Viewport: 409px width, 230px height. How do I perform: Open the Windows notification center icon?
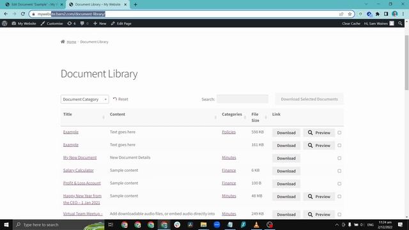click(x=401, y=224)
